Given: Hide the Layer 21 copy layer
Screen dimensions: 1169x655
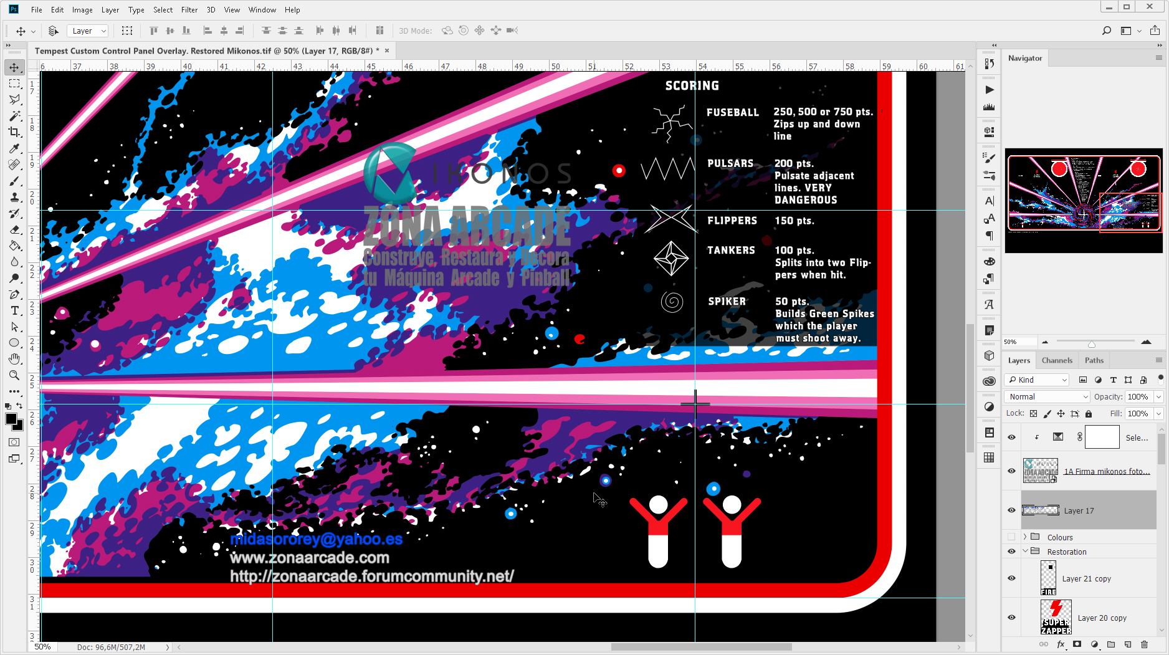Looking at the screenshot, I should click(x=1011, y=578).
